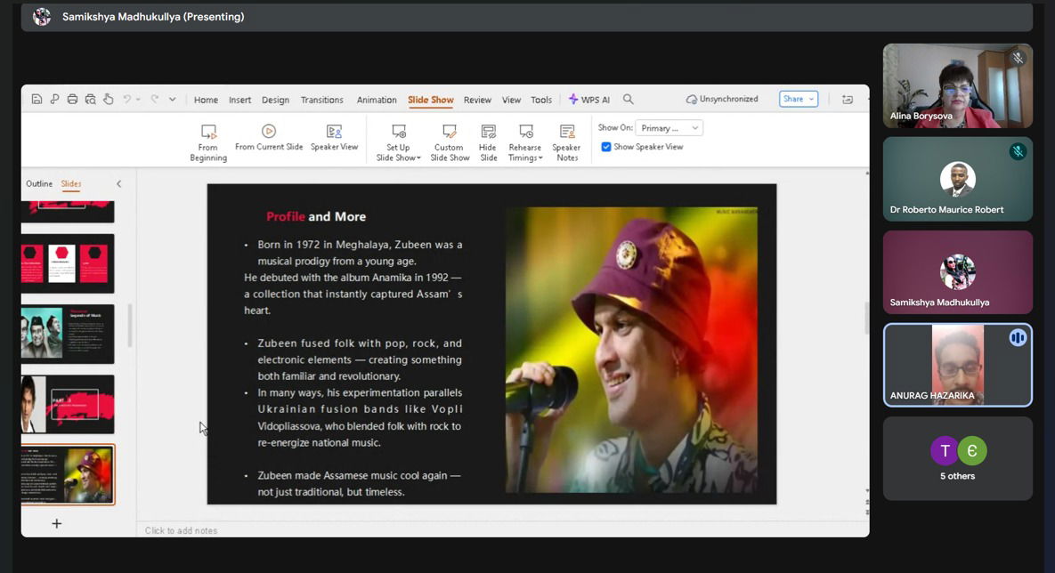Open the Show On monitor dropdown

click(x=670, y=128)
